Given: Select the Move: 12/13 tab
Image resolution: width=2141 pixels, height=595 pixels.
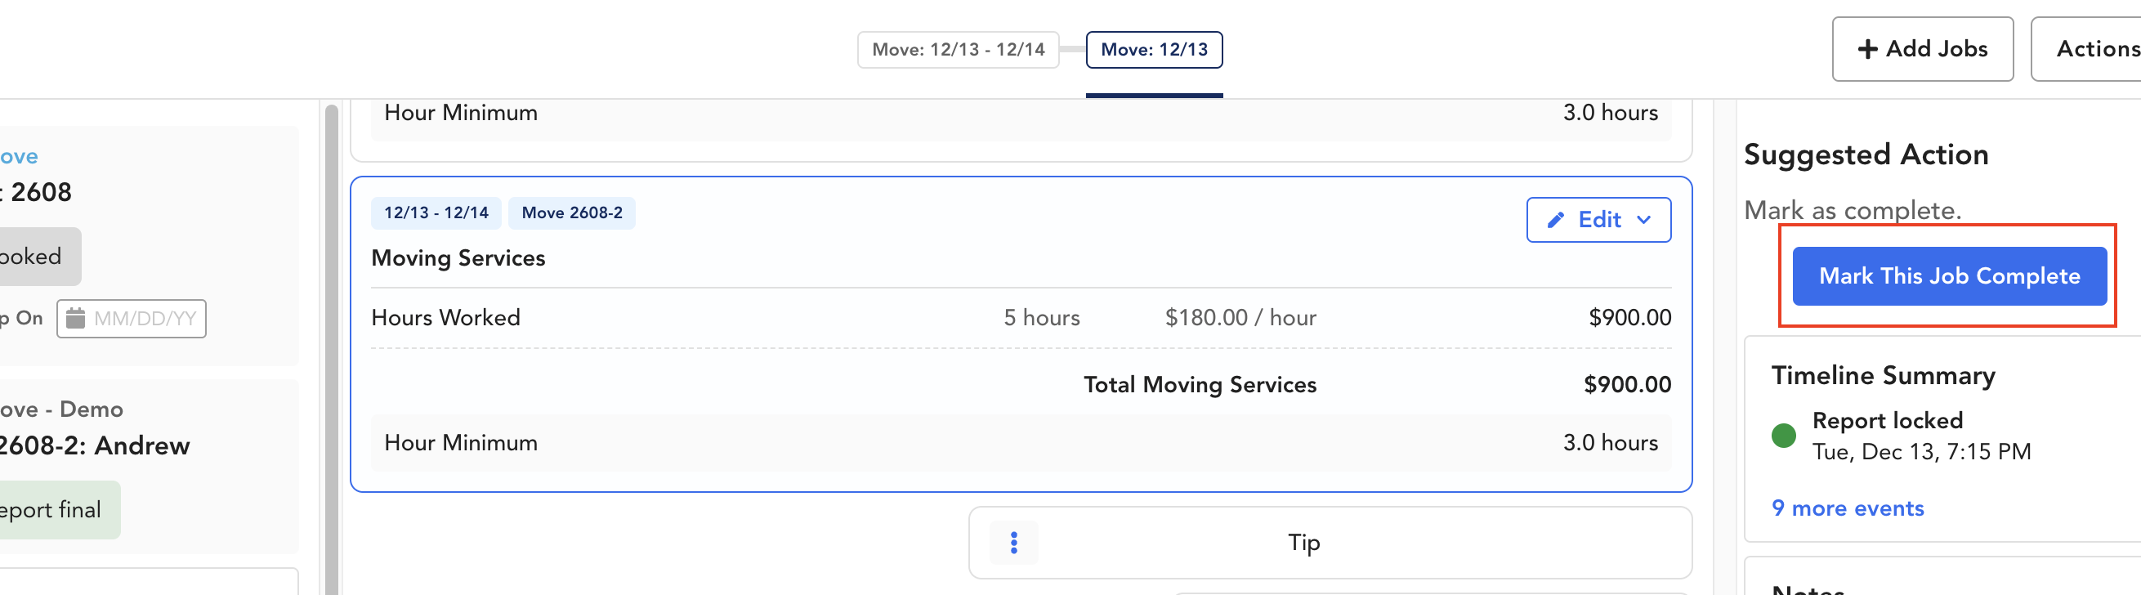Looking at the screenshot, I should tap(1154, 50).
